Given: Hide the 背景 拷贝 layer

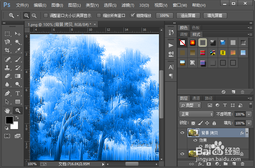Looking at the screenshot, I should click(x=182, y=133).
